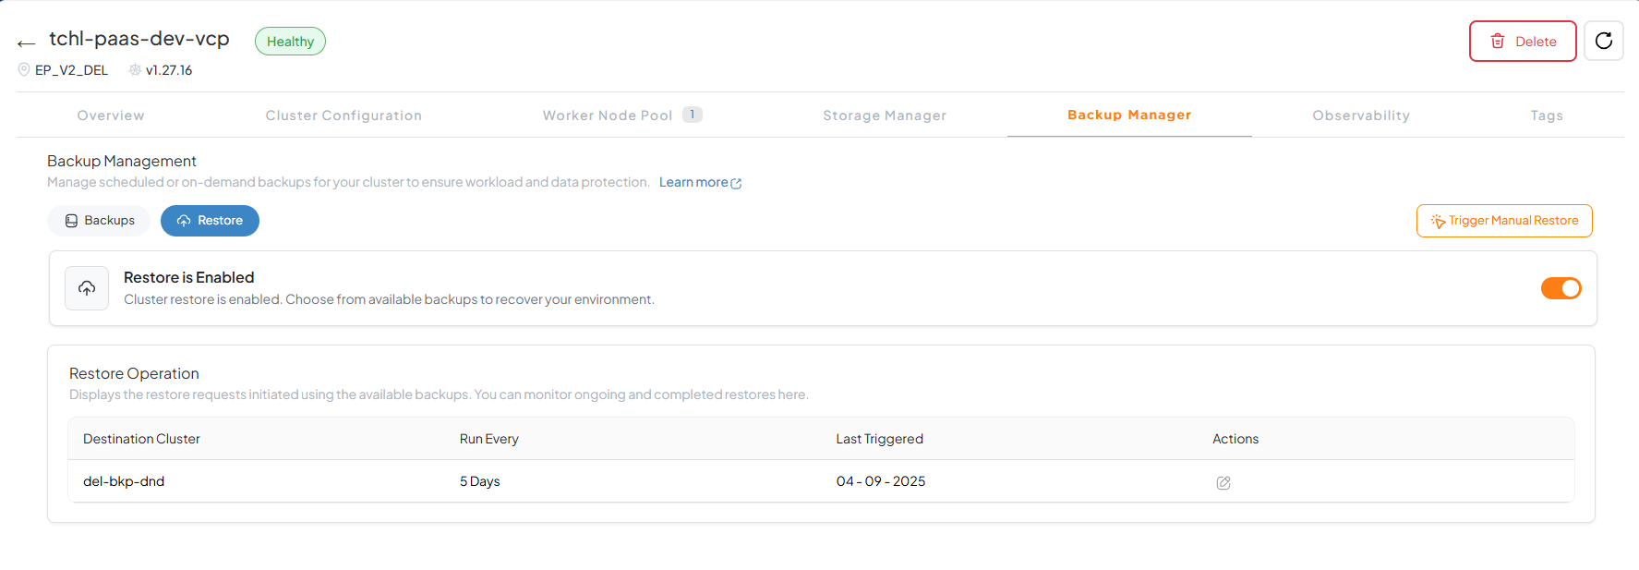Click the Last Triggered column header
Image resolution: width=1639 pixels, height=570 pixels.
tap(880, 439)
